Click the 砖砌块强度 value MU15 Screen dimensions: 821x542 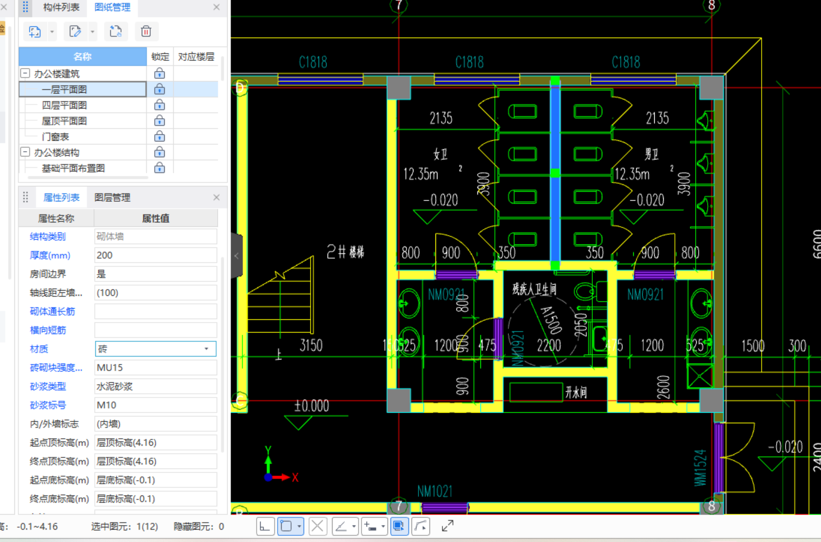pyautogui.click(x=156, y=368)
